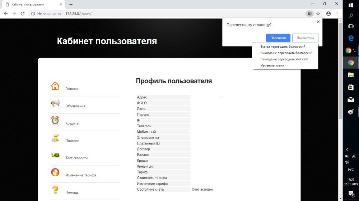
Task: Select Никогда не переводить болгарский
Action: tap(286, 53)
